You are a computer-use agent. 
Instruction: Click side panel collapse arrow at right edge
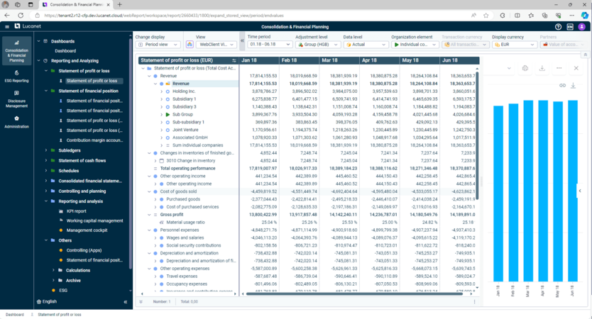click(580, 191)
